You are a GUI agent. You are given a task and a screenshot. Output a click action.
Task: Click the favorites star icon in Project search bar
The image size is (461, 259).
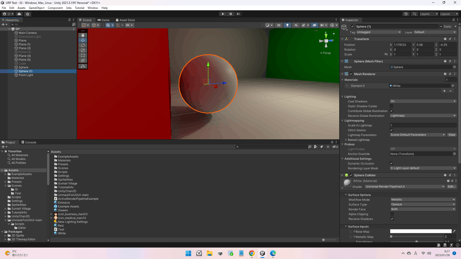pos(328,147)
